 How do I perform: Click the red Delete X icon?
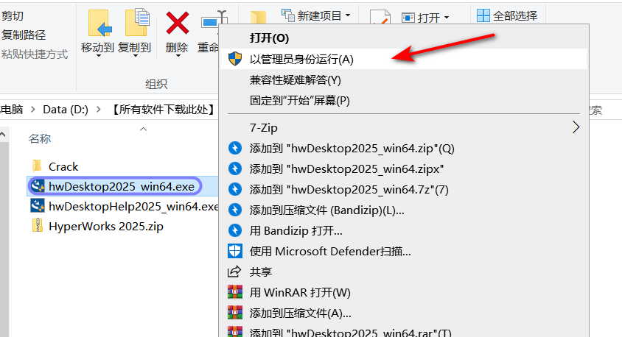(x=178, y=23)
